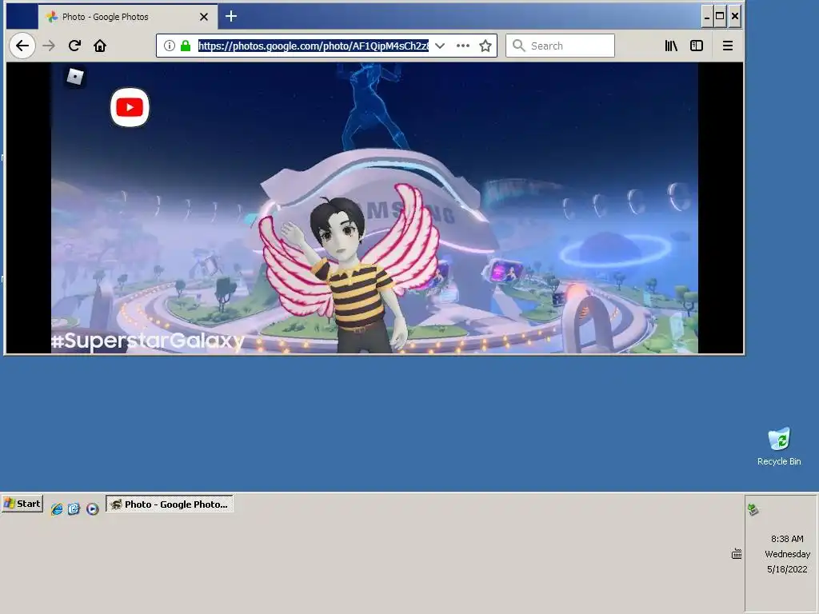This screenshot has height=614, width=819.
Task: Click the system tray notification icon
Action: (753, 509)
